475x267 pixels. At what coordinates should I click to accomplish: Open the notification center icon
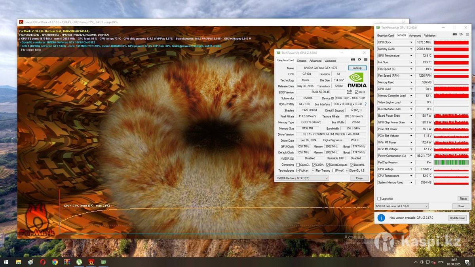tap(467, 262)
